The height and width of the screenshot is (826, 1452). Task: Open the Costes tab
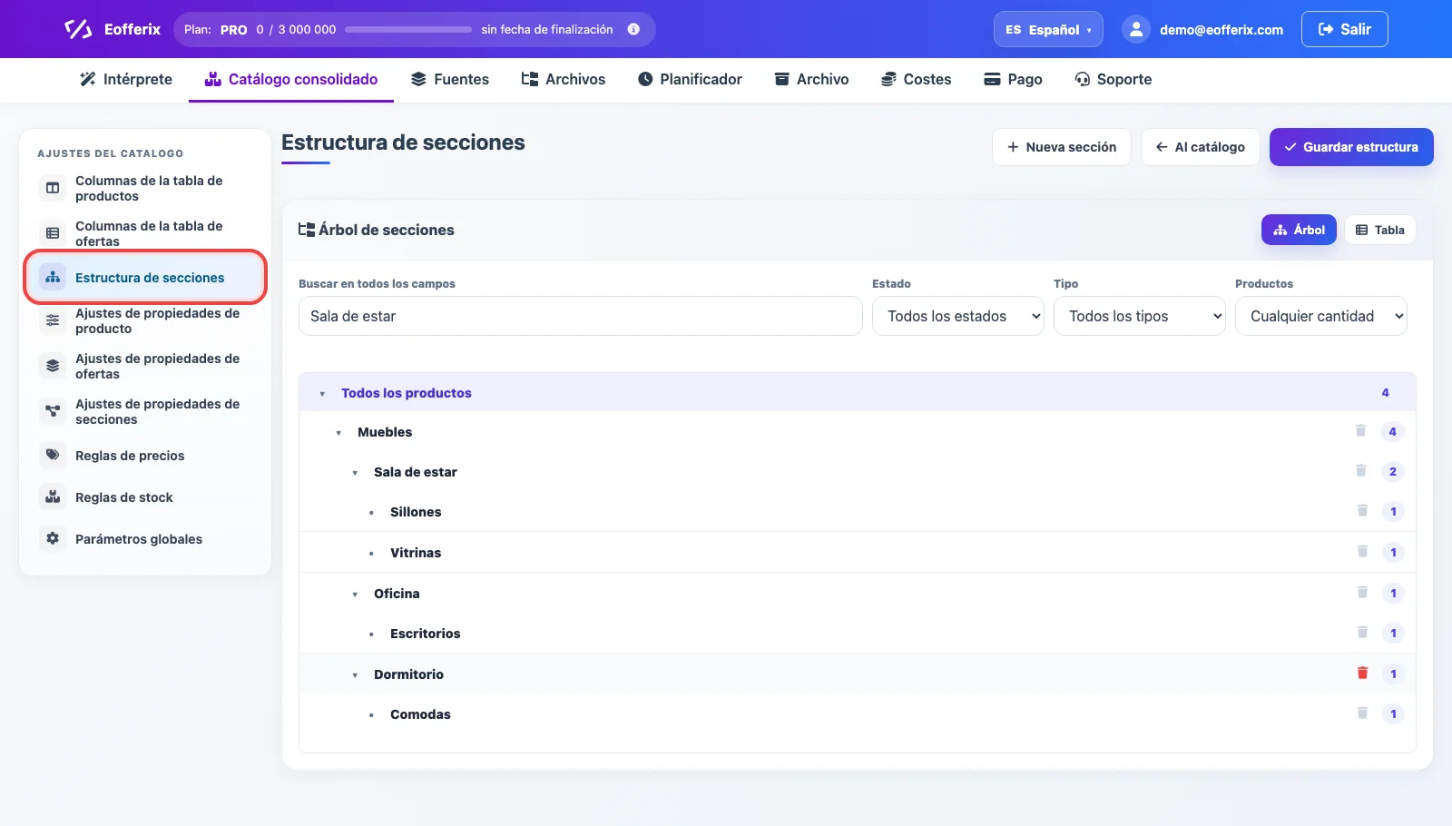click(x=916, y=79)
